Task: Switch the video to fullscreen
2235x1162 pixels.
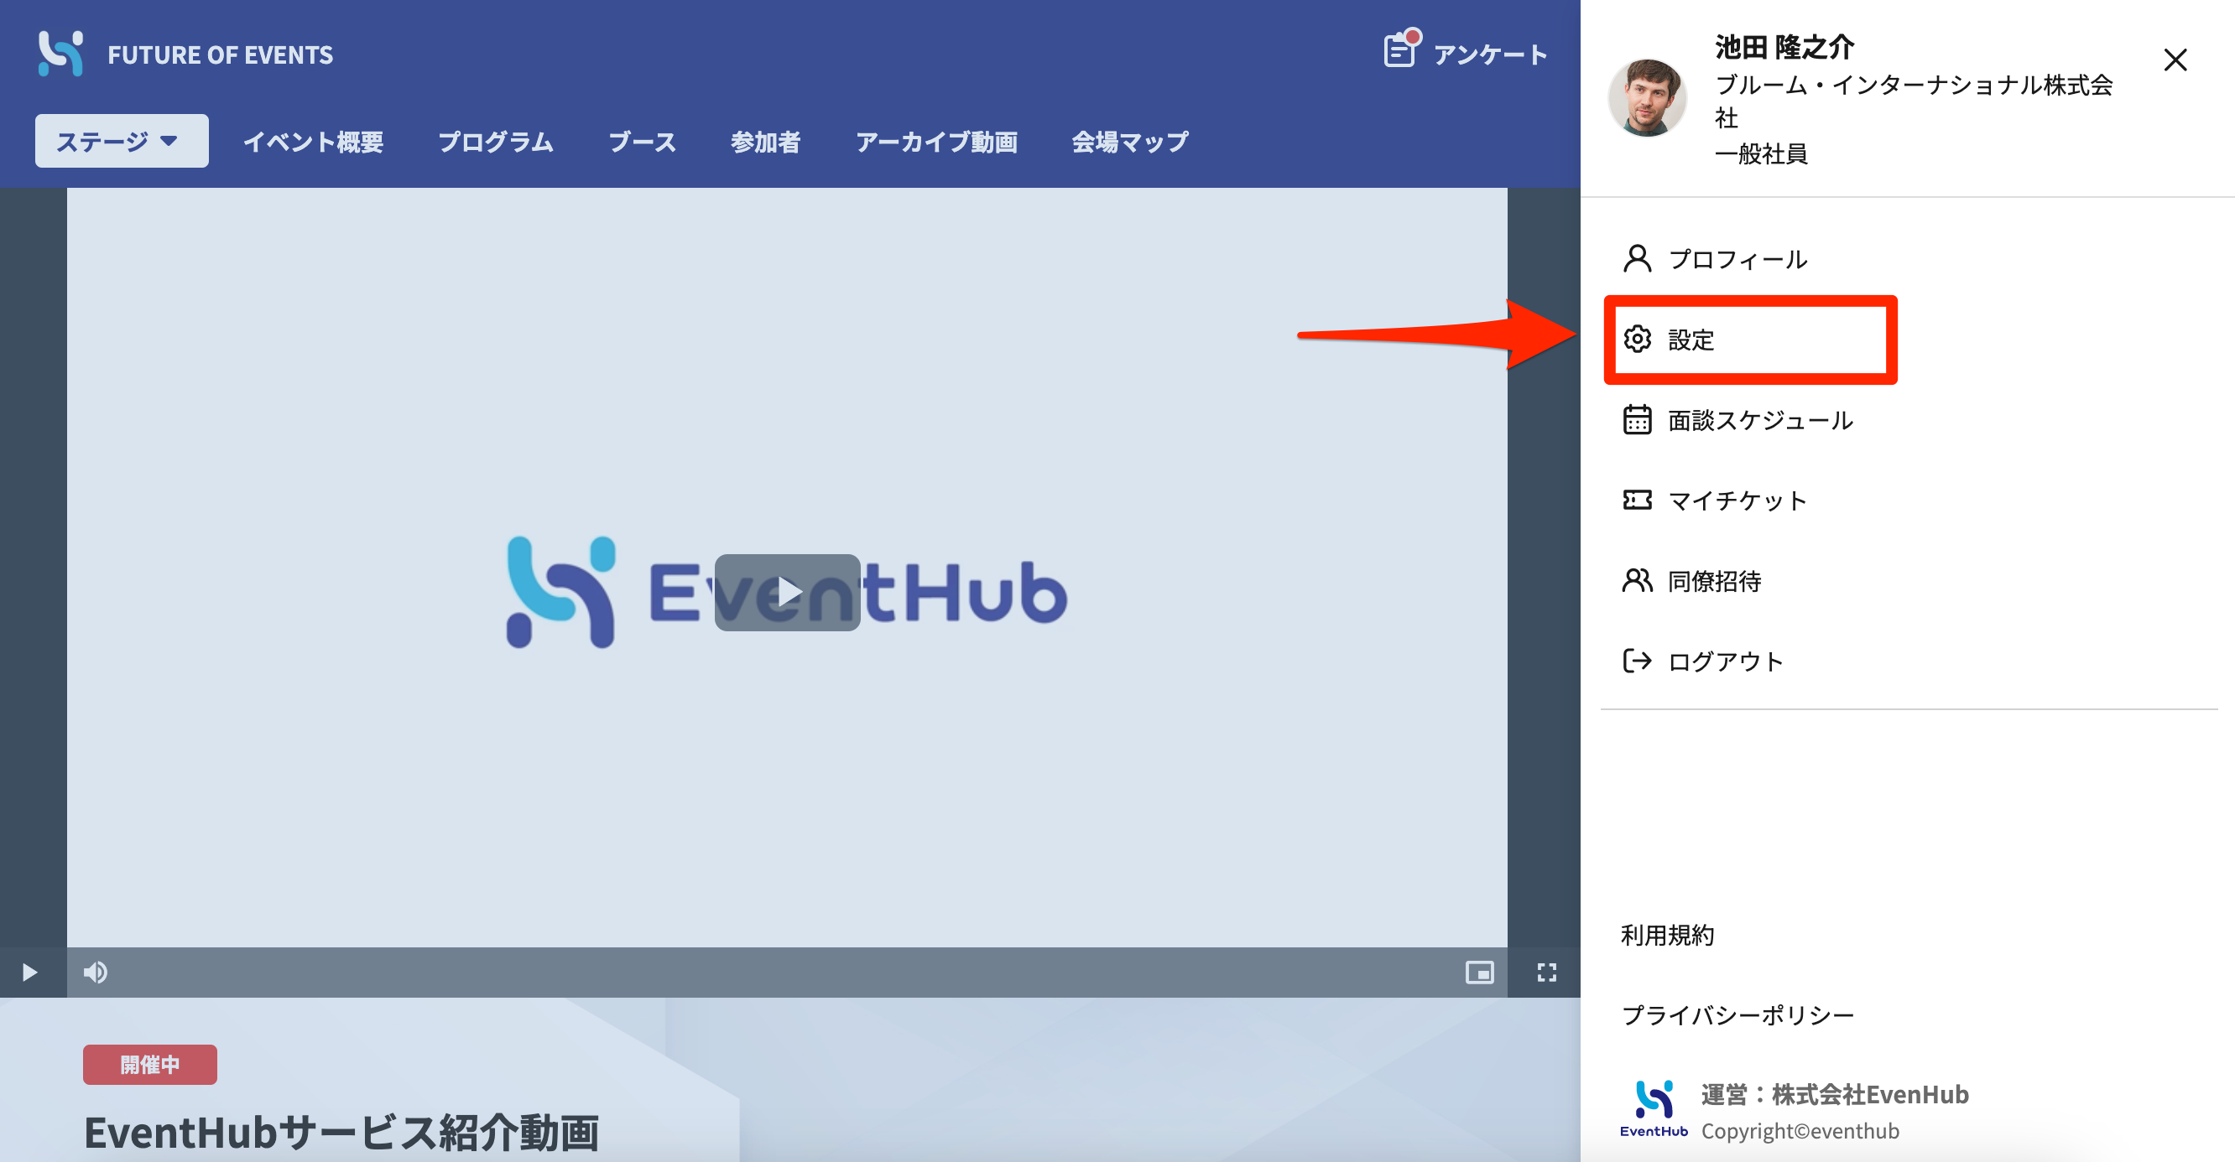Action: (1547, 972)
